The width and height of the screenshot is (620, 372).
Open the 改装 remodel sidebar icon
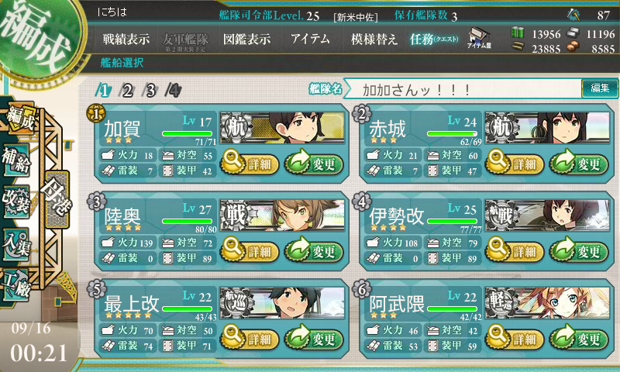pyautogui.click(x=17, y=201)
